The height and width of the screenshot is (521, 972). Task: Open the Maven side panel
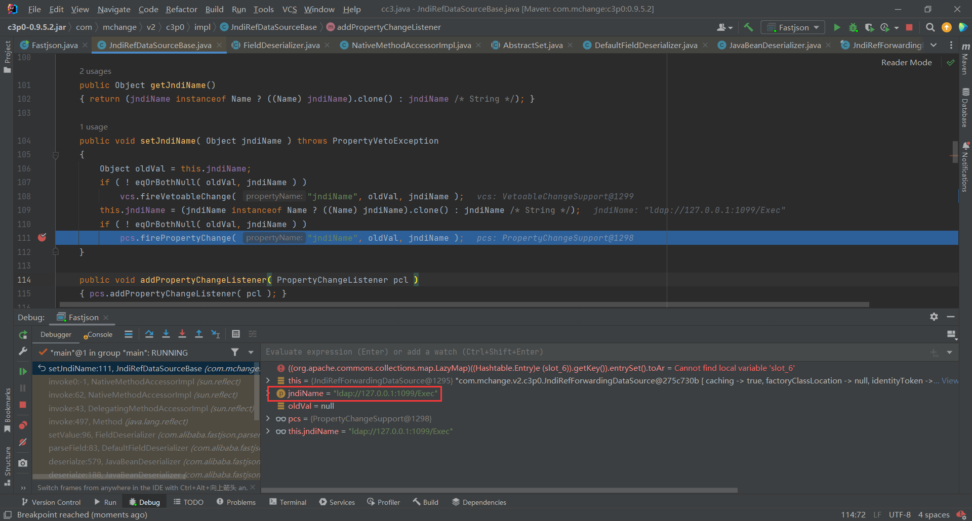pos(965,59)
